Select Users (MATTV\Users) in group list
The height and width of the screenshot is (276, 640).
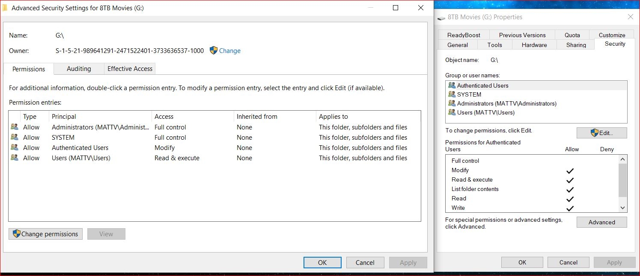485,112
